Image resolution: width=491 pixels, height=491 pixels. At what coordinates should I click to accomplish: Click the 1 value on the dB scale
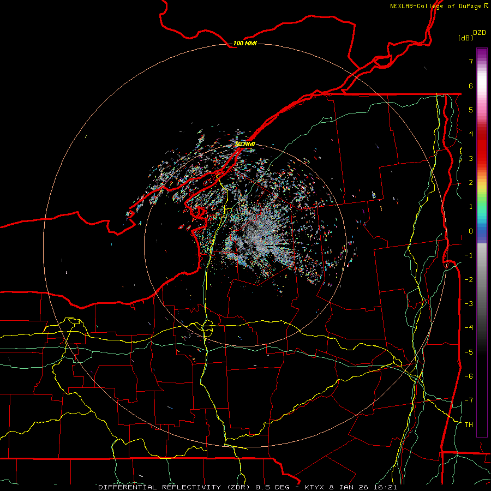471,207
